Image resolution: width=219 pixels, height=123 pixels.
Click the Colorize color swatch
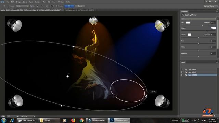(189, 35)
